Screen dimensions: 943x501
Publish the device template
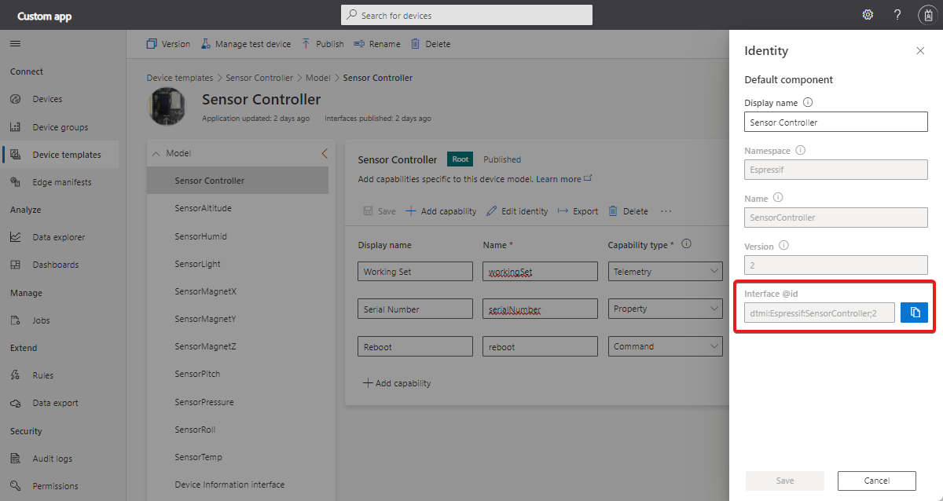tap(322, 44)
